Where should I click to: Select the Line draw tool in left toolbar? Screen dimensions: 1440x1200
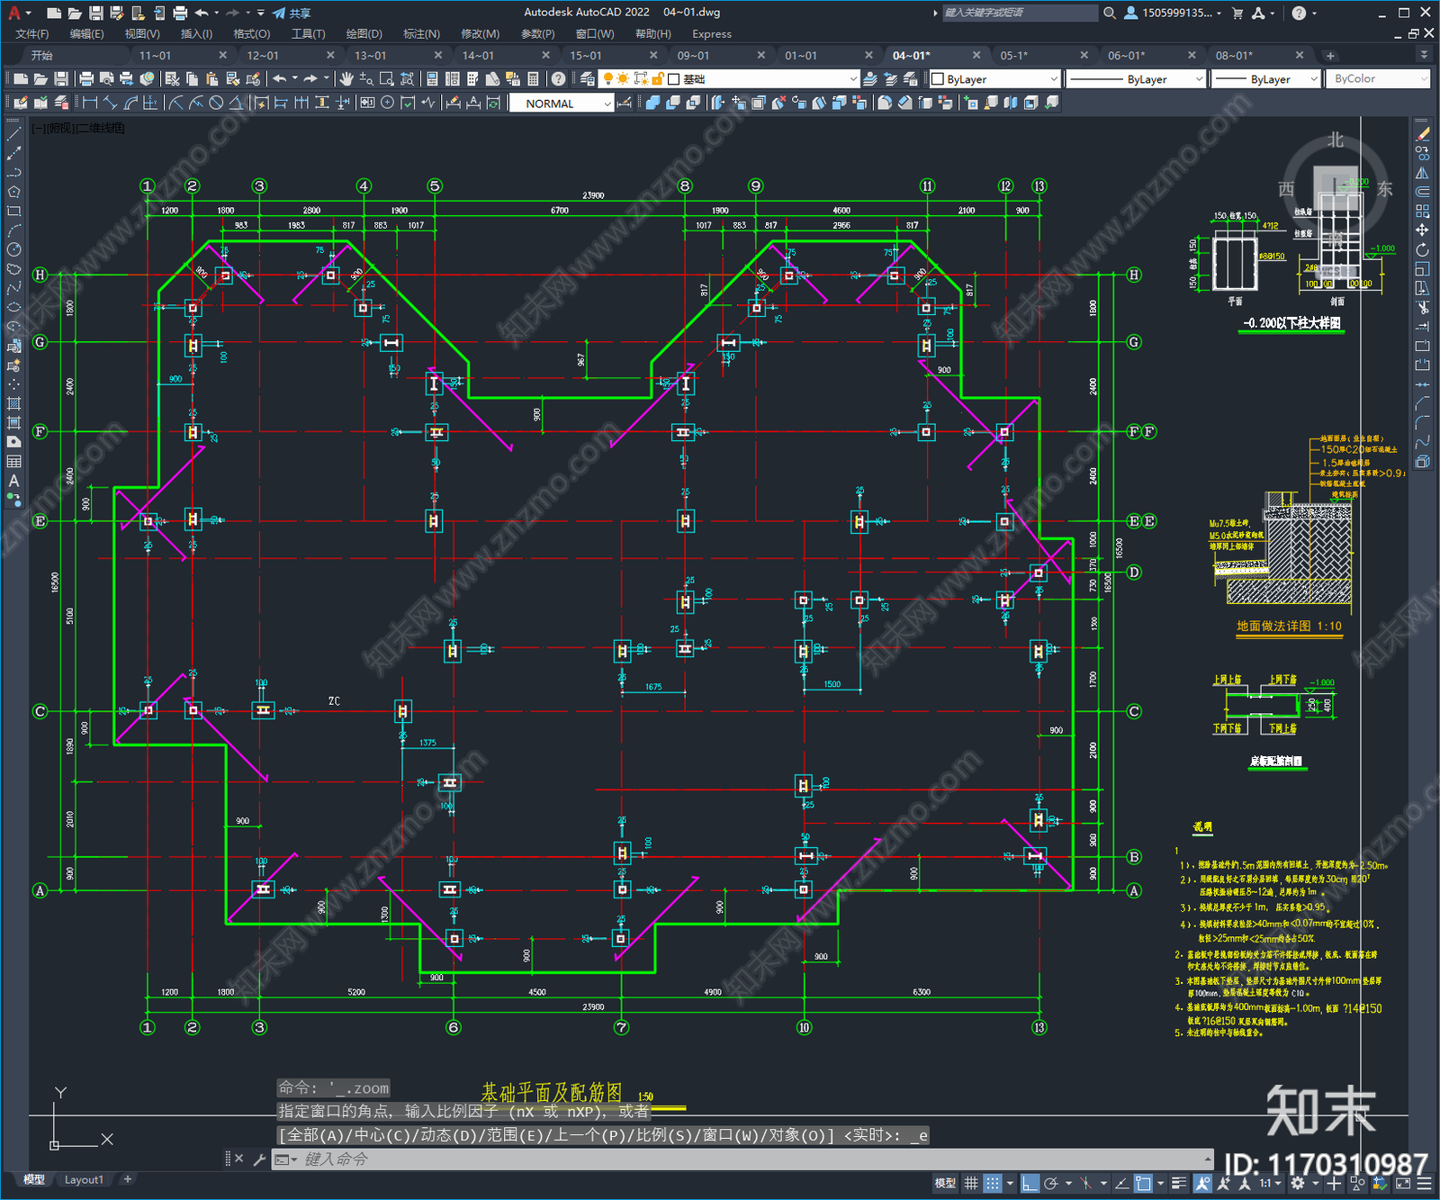point(13,133)
